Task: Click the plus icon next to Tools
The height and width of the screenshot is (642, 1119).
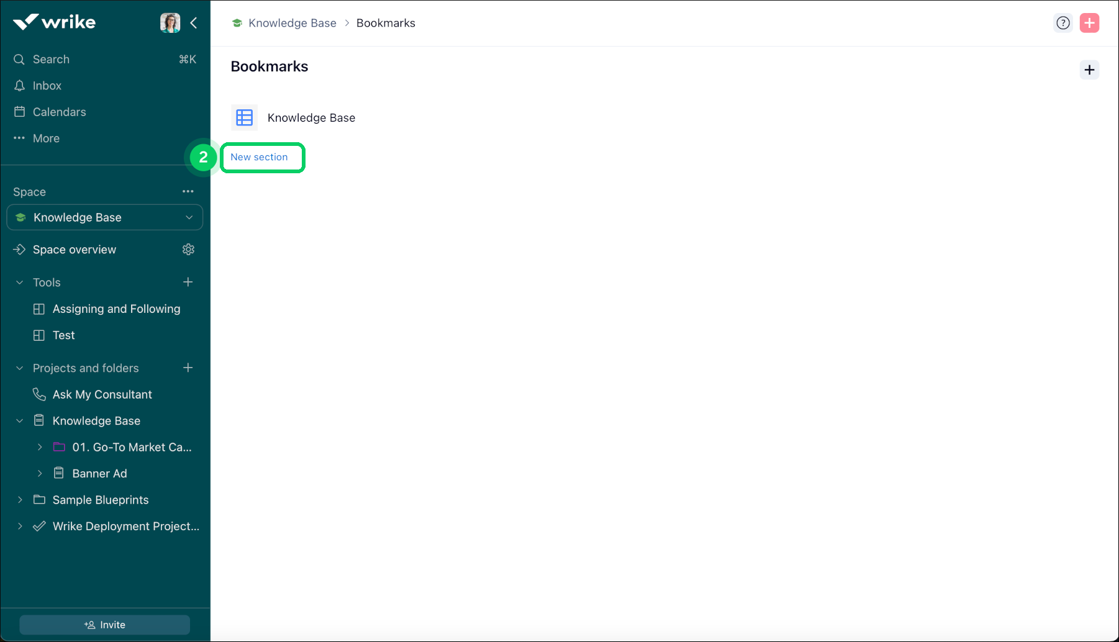Action: 188,282
